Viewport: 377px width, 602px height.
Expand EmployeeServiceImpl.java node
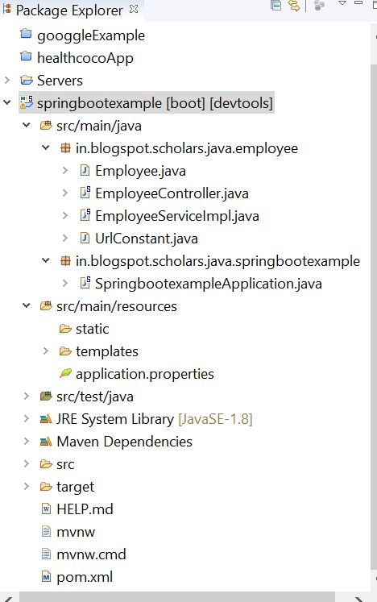65,216
